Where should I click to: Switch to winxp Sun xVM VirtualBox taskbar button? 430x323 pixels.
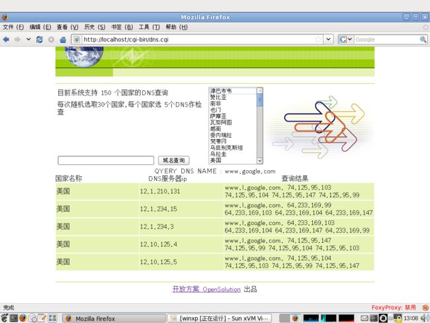pyautogui.click(x=220, y=318)
